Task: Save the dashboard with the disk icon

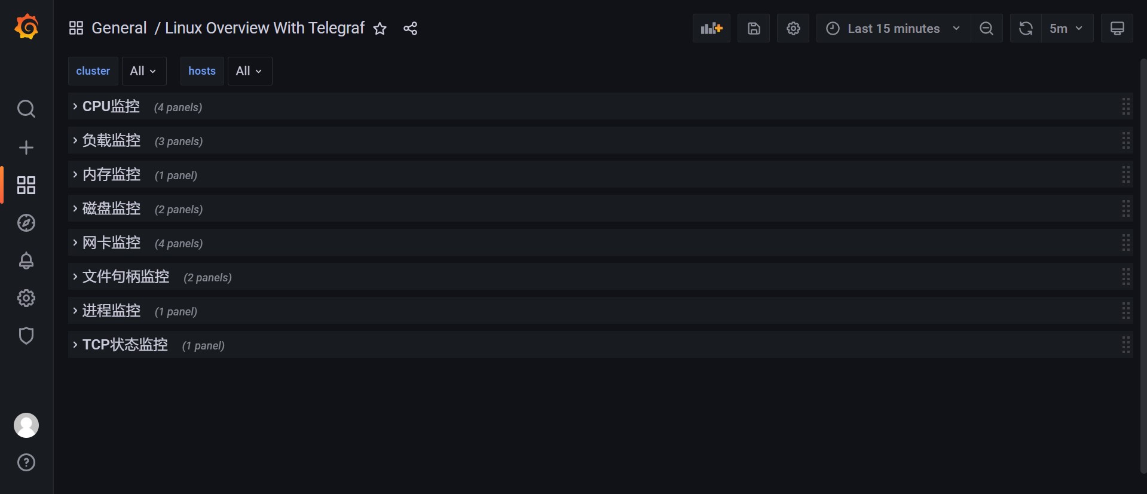Action: click(x=754, y=28)
